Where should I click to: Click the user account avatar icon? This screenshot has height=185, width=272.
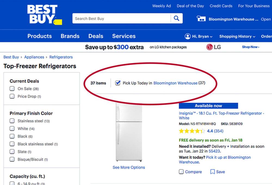pos(188,36)
